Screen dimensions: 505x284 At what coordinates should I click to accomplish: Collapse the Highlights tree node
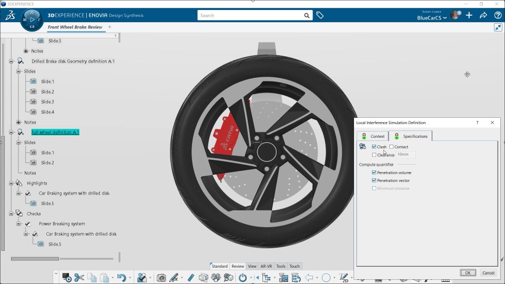(11, 183)
